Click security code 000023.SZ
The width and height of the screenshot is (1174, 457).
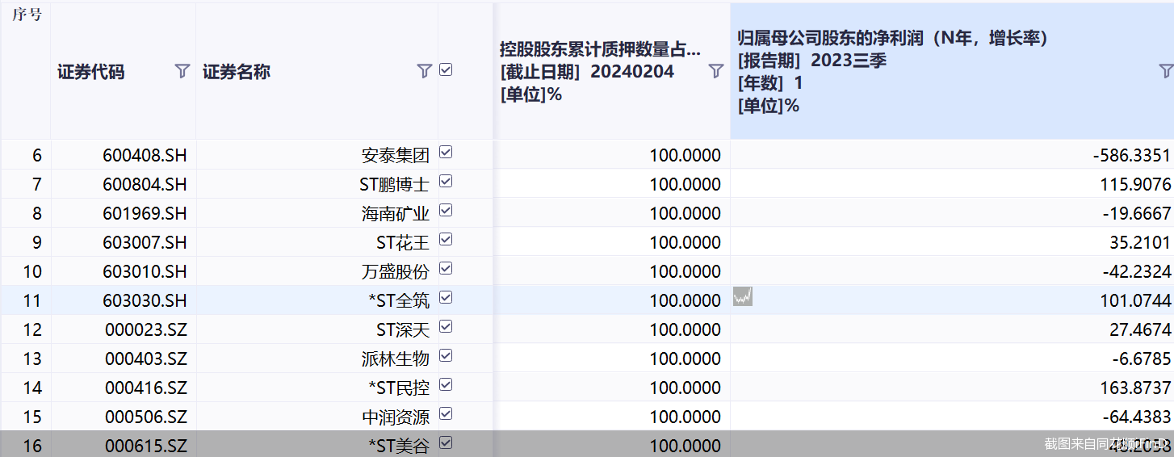coord(146,329)
